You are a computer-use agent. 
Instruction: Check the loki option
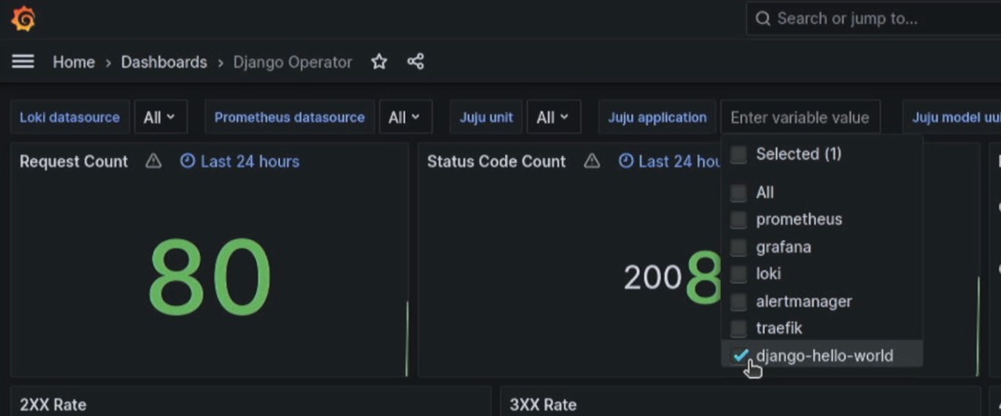click(739, 274)
